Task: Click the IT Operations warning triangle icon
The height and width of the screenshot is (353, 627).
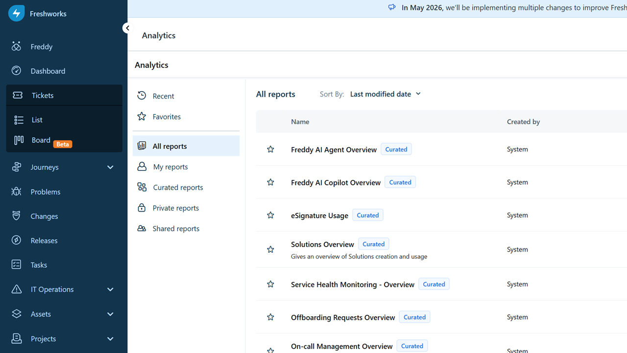Action: (x=16, y=289)
